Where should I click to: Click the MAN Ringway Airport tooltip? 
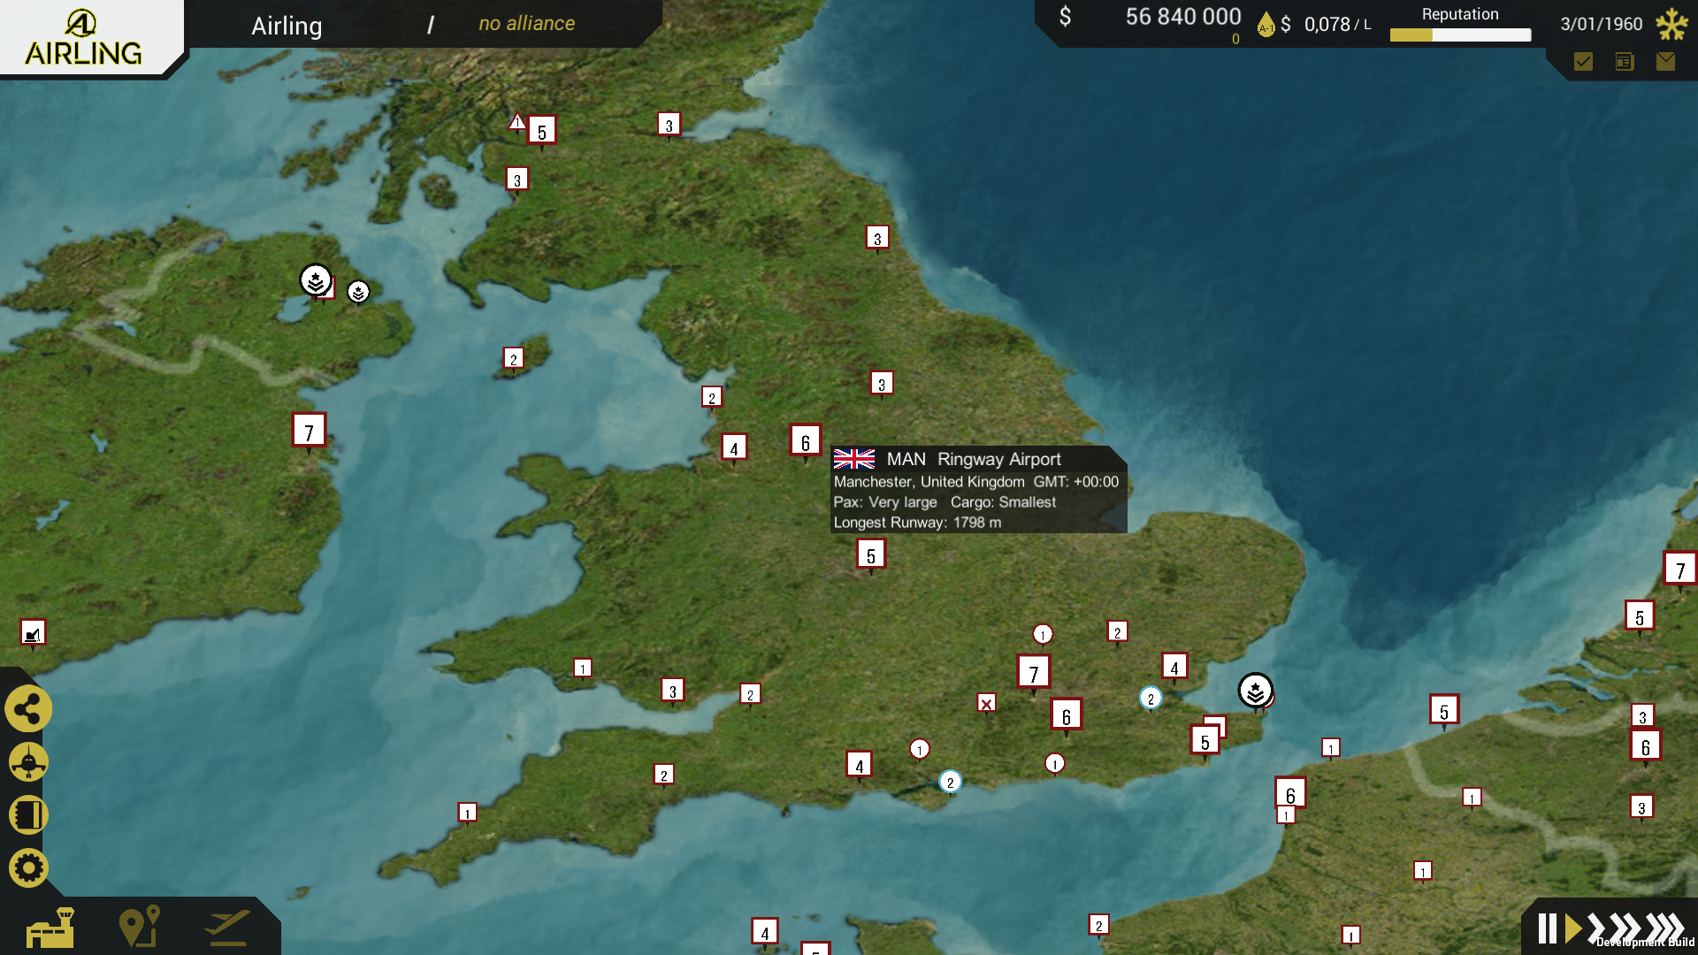click(x=976, y=489)
